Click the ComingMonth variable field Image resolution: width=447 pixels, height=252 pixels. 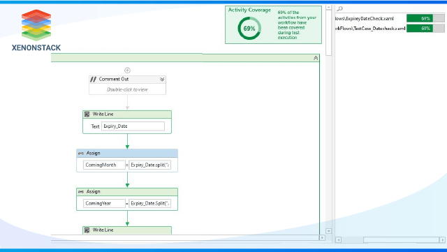click(104, 165)
